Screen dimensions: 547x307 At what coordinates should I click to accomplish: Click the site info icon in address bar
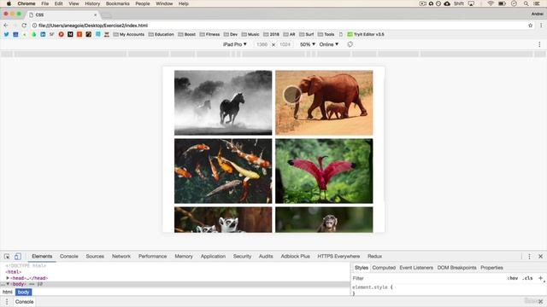(34, 26)
